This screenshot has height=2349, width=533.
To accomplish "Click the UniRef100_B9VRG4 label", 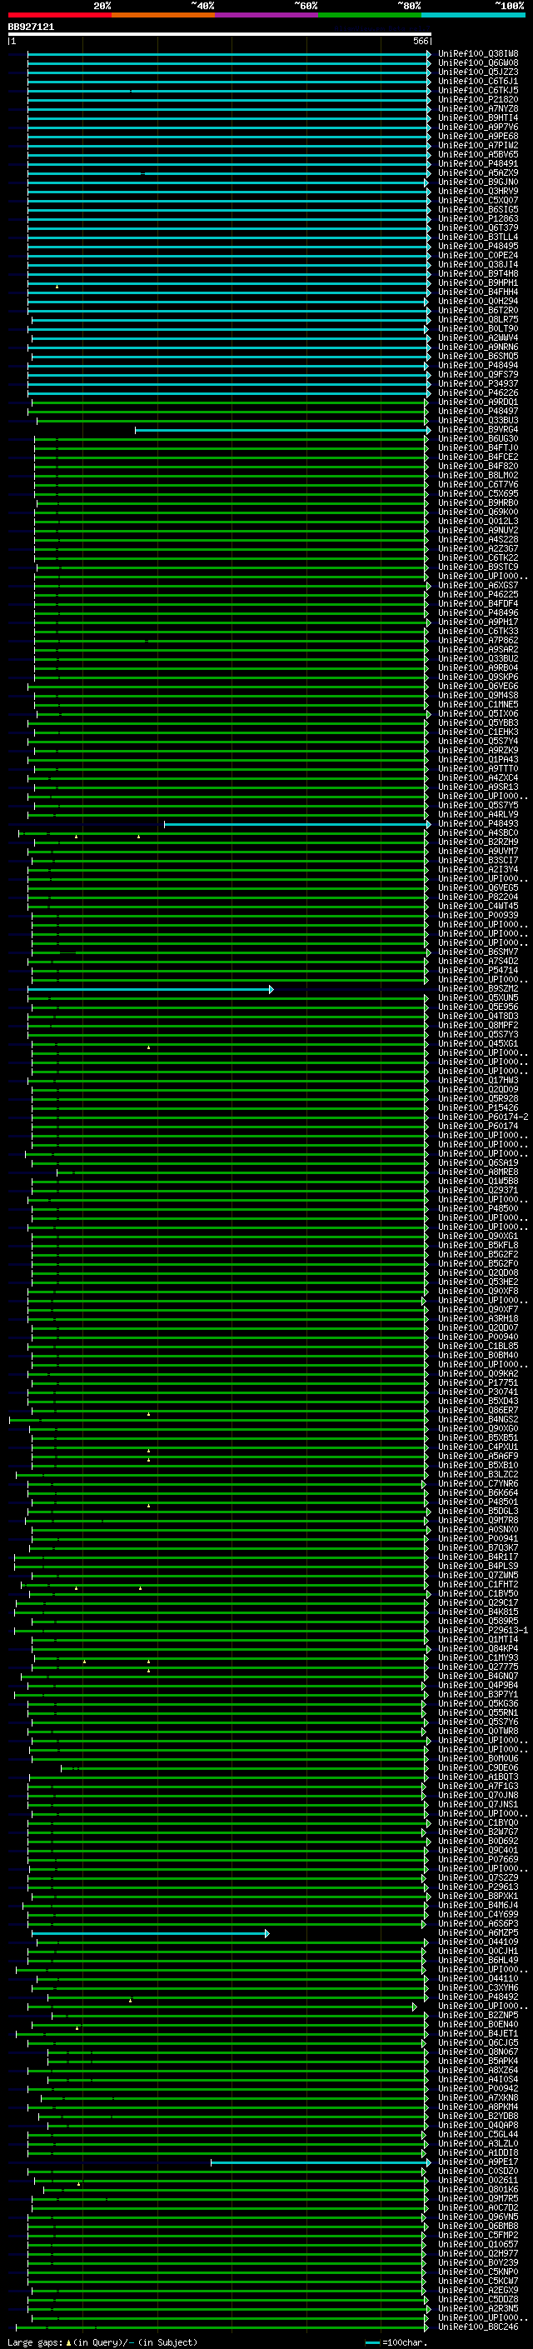I will [478, 429].
